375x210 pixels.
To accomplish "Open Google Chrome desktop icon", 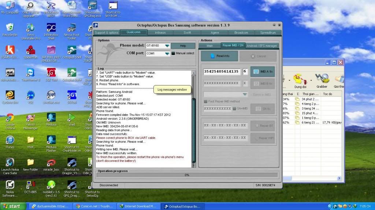I will [10, 121].
